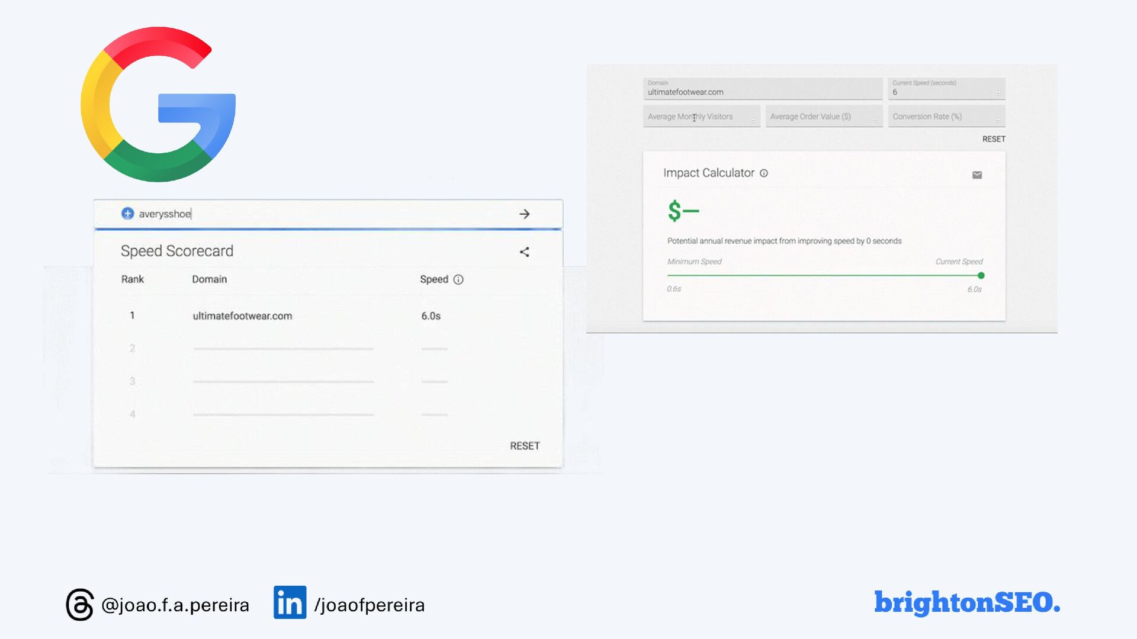This screenshot has width=1137, height=639.
Task: Open the Speed column info icon
Action: click(458, 280)
